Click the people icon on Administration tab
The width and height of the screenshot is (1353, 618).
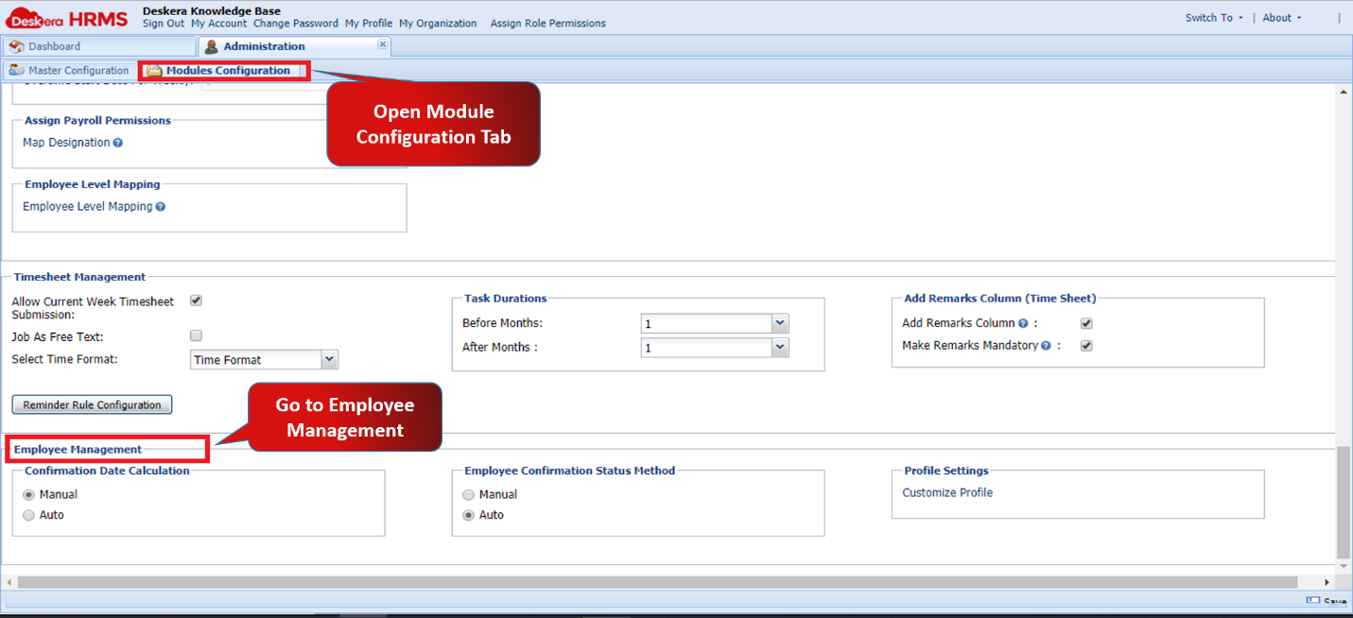point(212,45)
